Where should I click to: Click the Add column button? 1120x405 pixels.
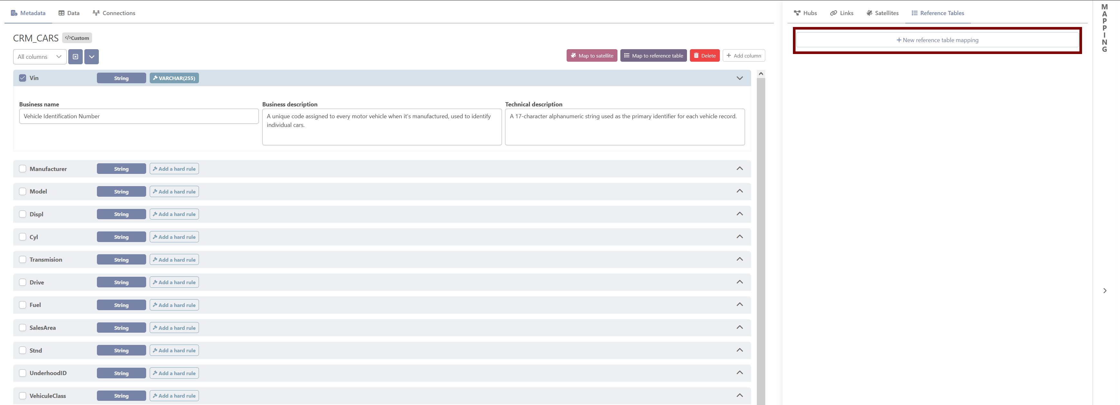point(744,56)
